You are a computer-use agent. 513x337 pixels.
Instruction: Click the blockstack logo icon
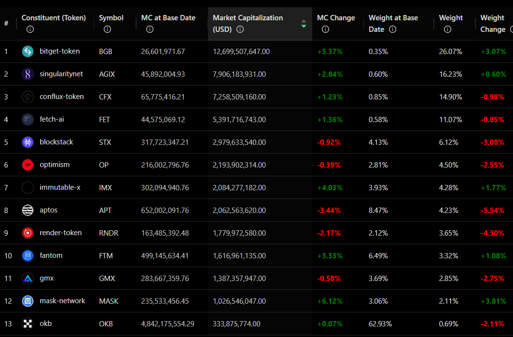click(28, 142)
